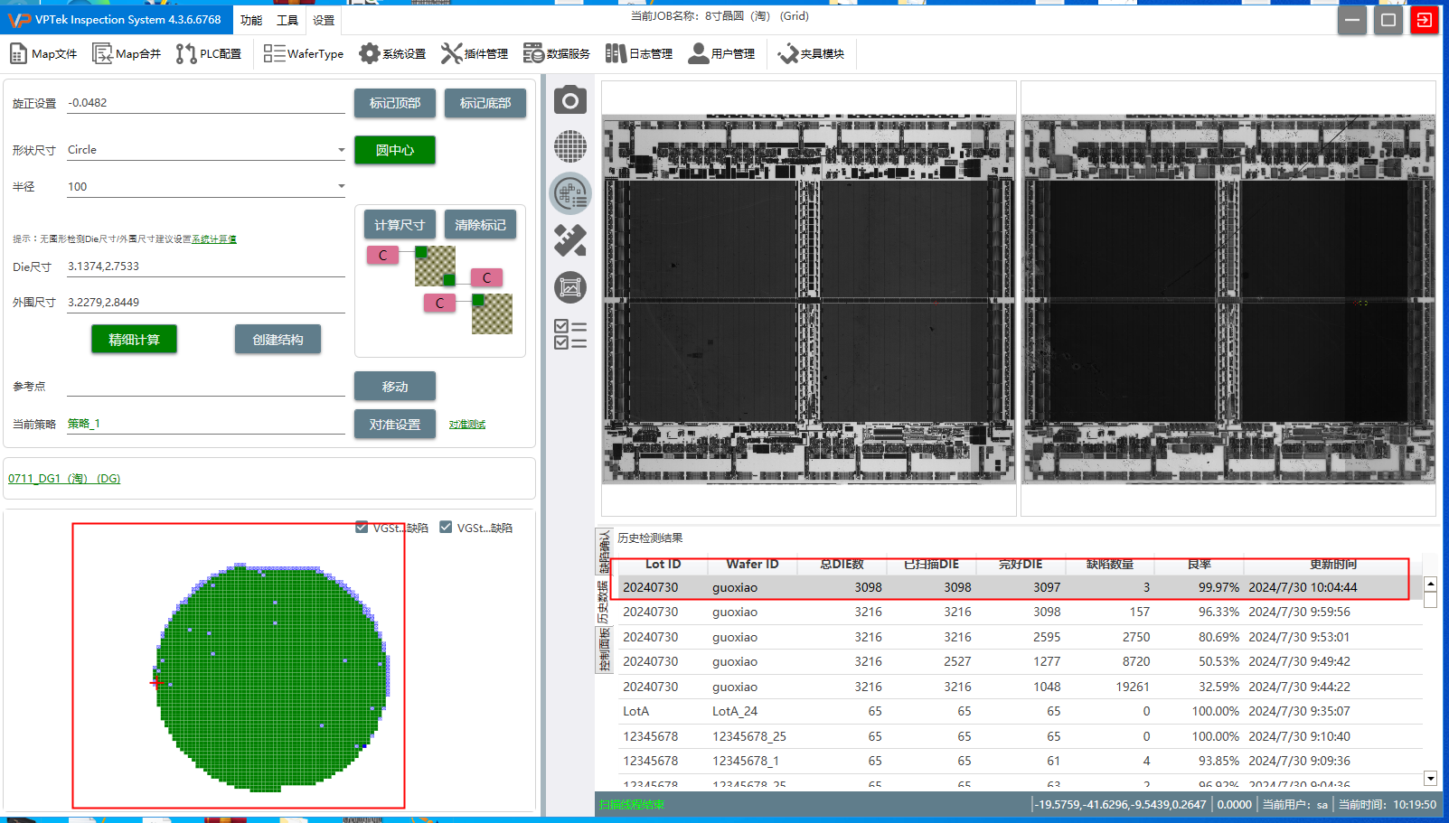Image resolution: width=1449 pixels, height=823 pixels.
Task: Open the 半径 100 dropdown
Action: [x=206, y=187]
